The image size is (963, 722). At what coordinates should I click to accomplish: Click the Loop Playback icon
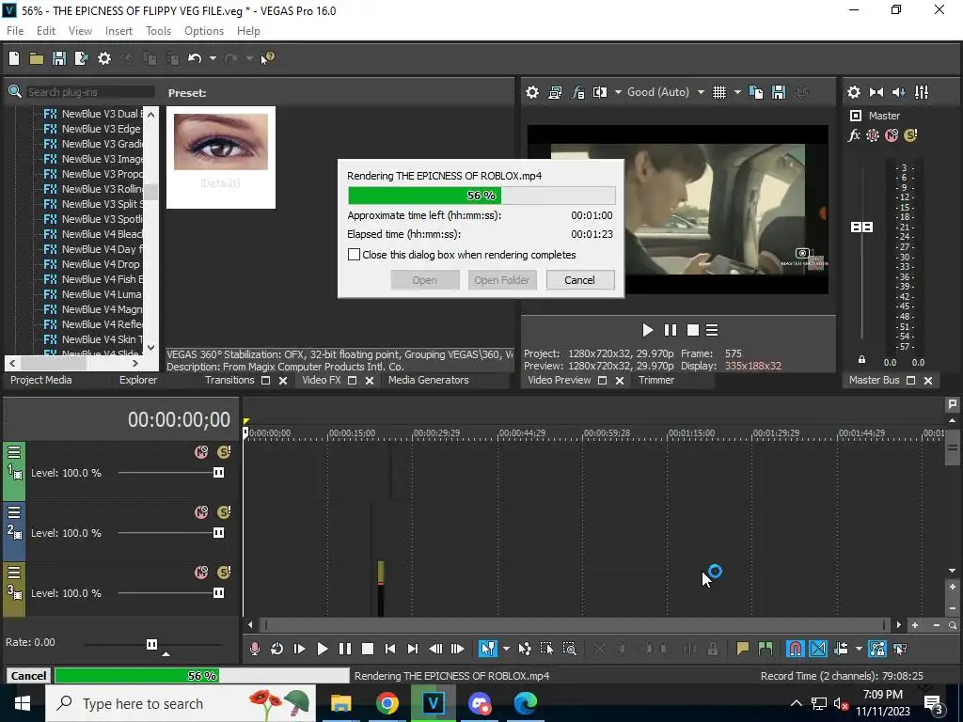[277, 649]
